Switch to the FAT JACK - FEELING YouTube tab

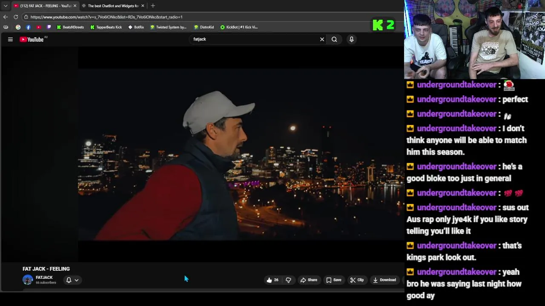(x=45, y=6)
